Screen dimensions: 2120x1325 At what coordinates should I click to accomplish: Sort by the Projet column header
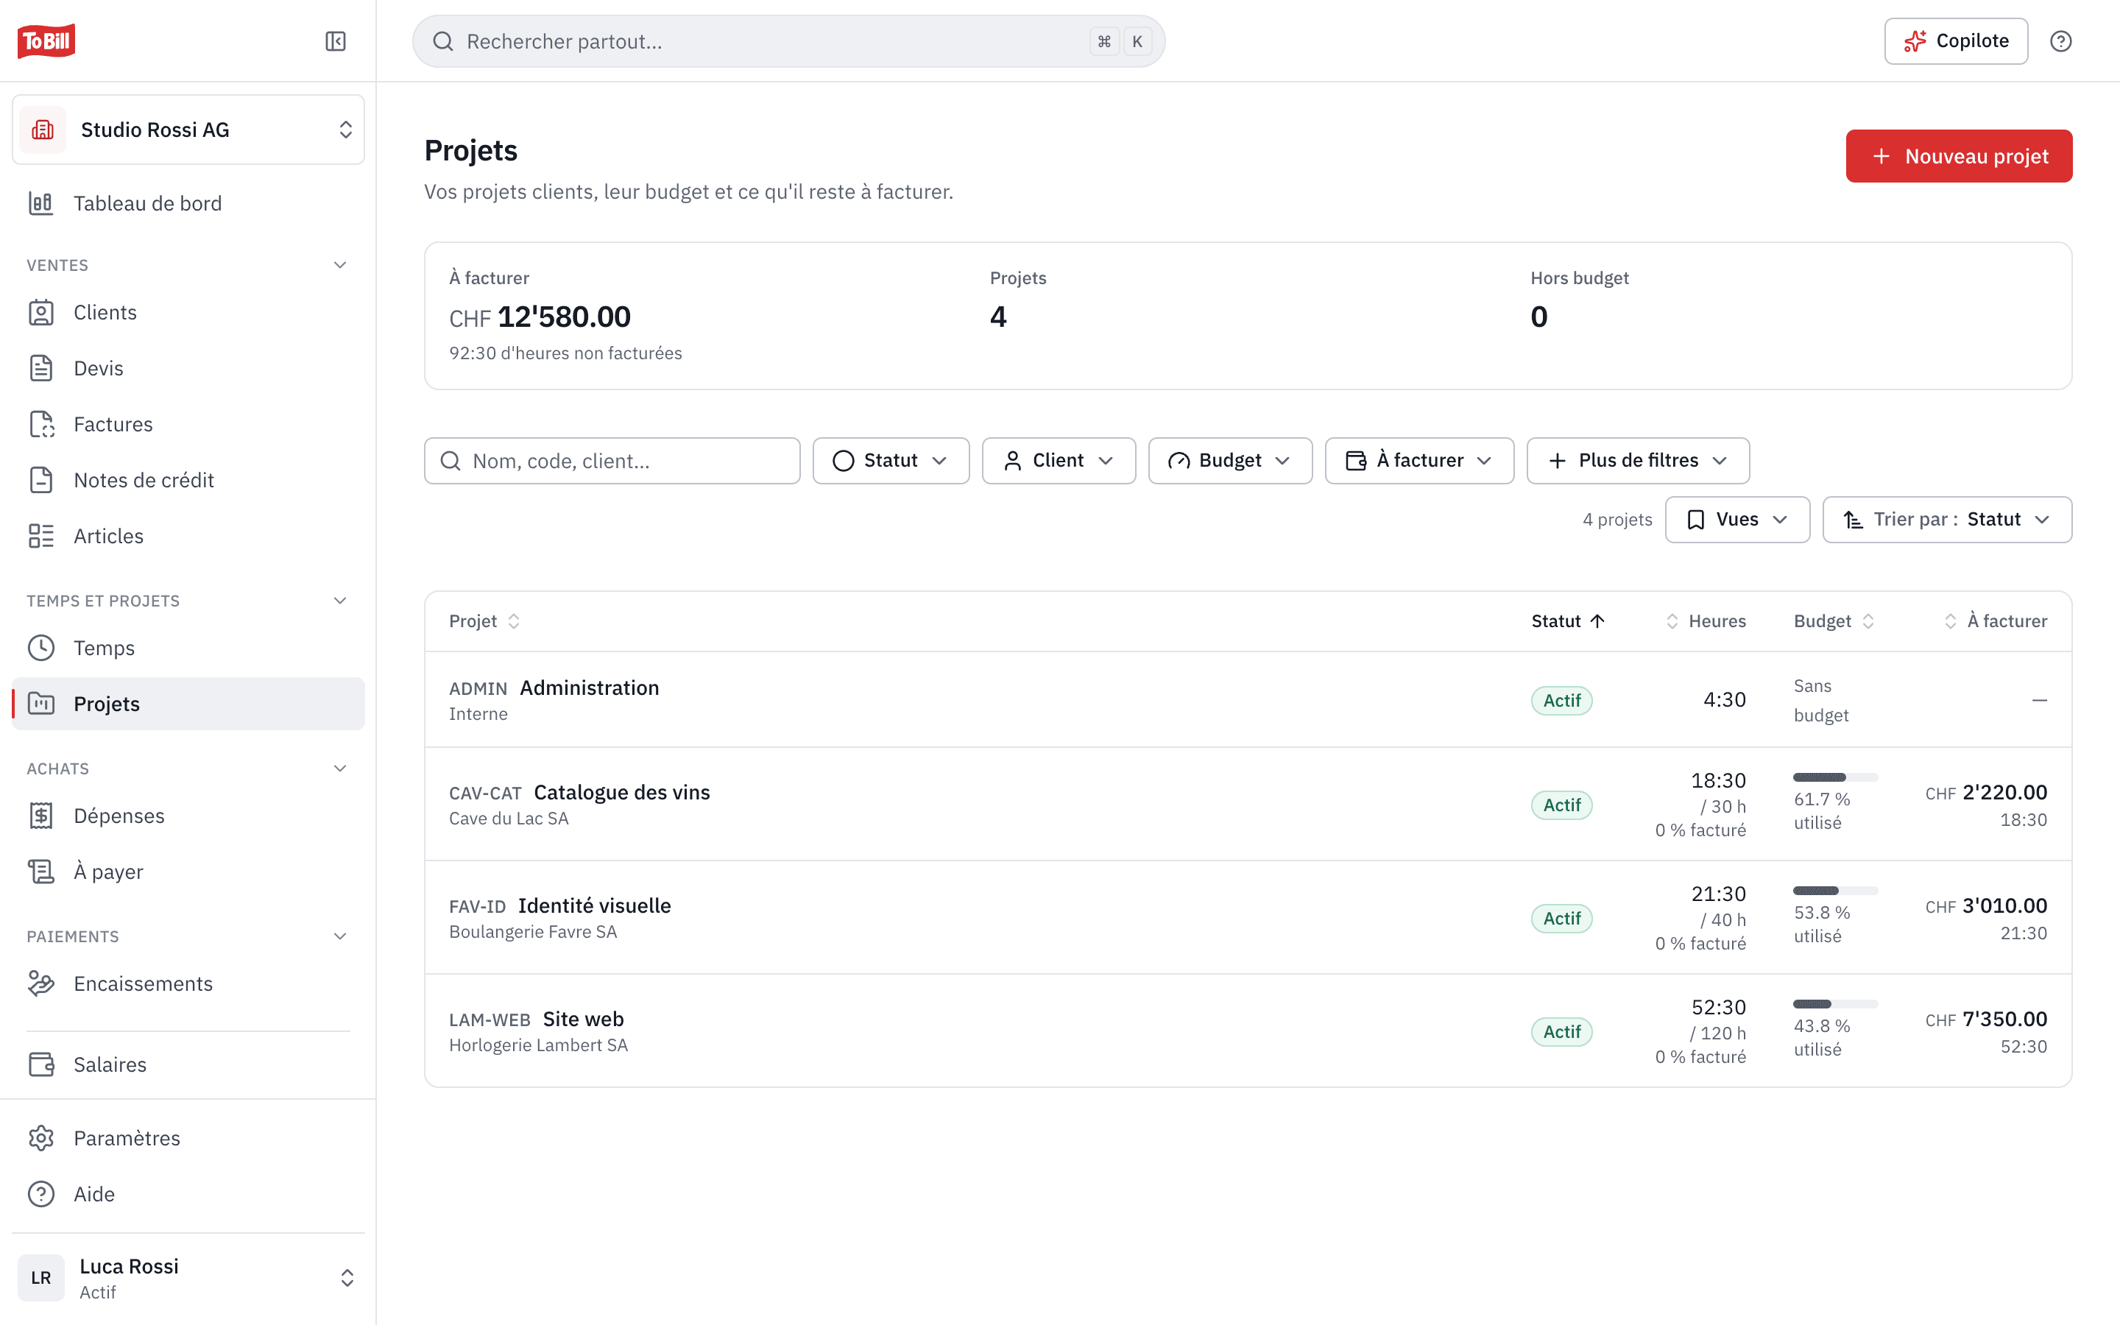[x=484, y=621]
